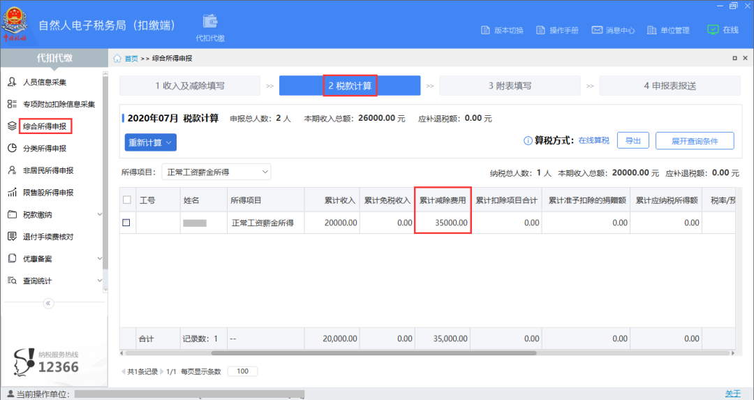This screenshot has width=754, height=400.
Task: Click the 在线 status monitor icon
Action: tap(713, 30)
